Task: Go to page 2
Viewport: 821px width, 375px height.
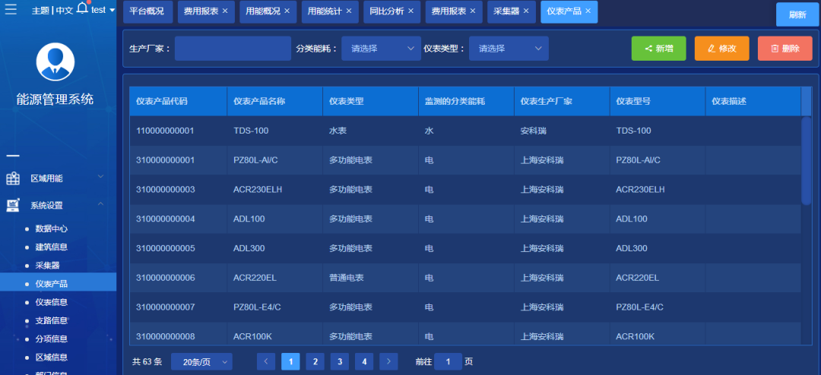Action: pos(315,361)
